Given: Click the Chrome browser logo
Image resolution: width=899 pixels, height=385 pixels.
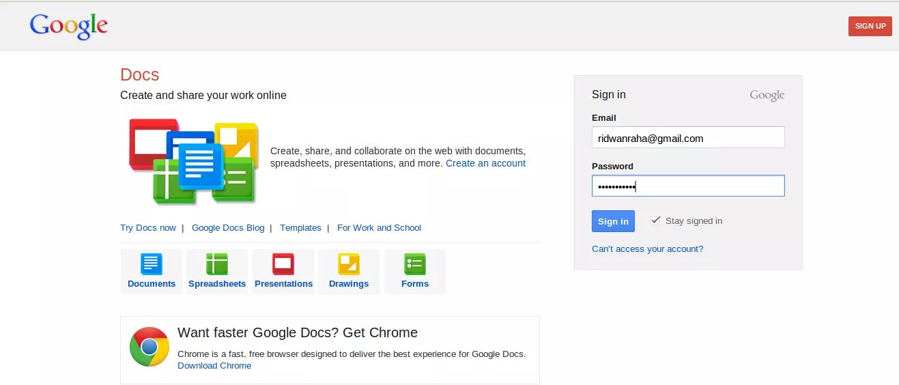Looking at the screenshot, I should 149,347.
